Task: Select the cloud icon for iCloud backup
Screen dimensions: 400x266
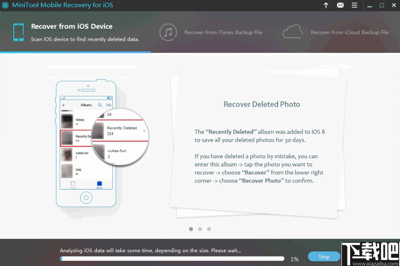Action: 293,32
